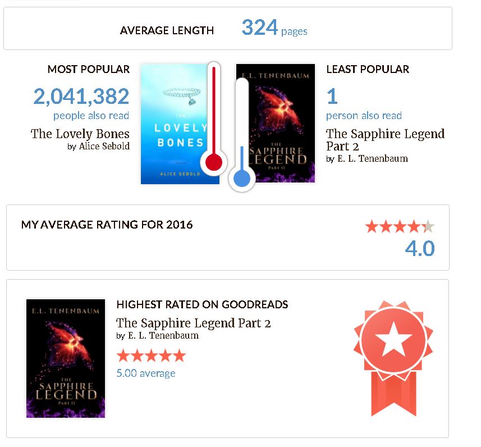Image resolution: width=481 pixels, height=447 pixels.
Task: Open the highest rated Sapphire Legend cover
Action: point(66,358)
